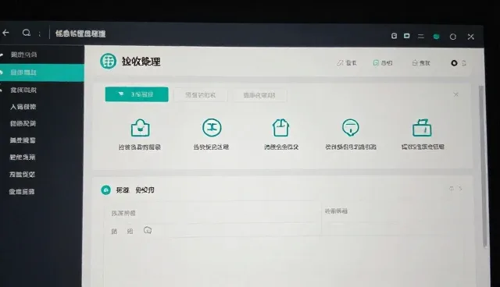Click the green document button in header
Image resolution: width=500 pixels, height=287 pixels.
383,63
